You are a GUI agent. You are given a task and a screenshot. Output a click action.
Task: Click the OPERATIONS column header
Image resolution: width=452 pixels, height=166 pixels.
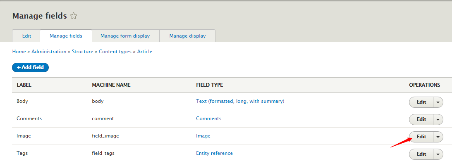click(425, 85)
